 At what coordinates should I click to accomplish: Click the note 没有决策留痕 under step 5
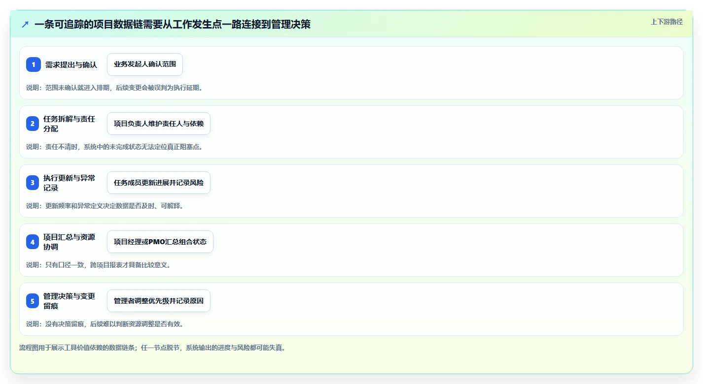pyautogui.click(x=105, y=324)
